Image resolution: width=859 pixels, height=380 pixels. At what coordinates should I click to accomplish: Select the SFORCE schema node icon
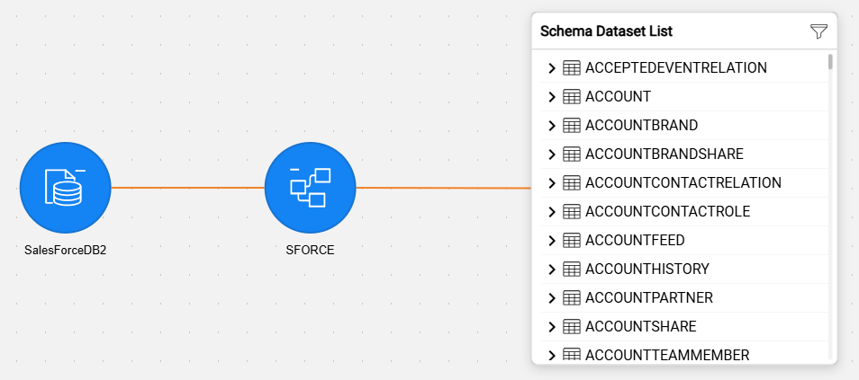tap(310, 188)
